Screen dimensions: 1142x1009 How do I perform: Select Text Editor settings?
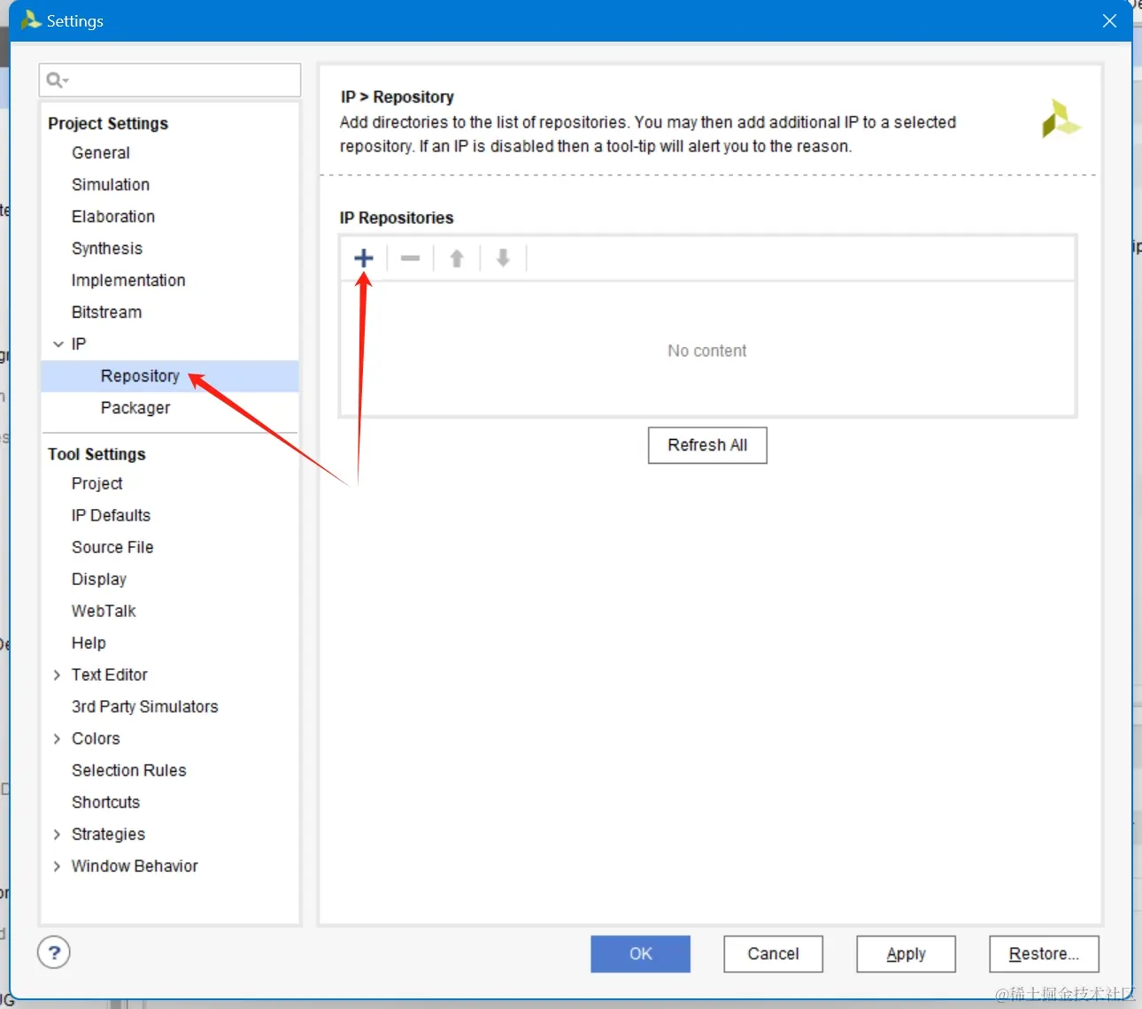point(110,675)
